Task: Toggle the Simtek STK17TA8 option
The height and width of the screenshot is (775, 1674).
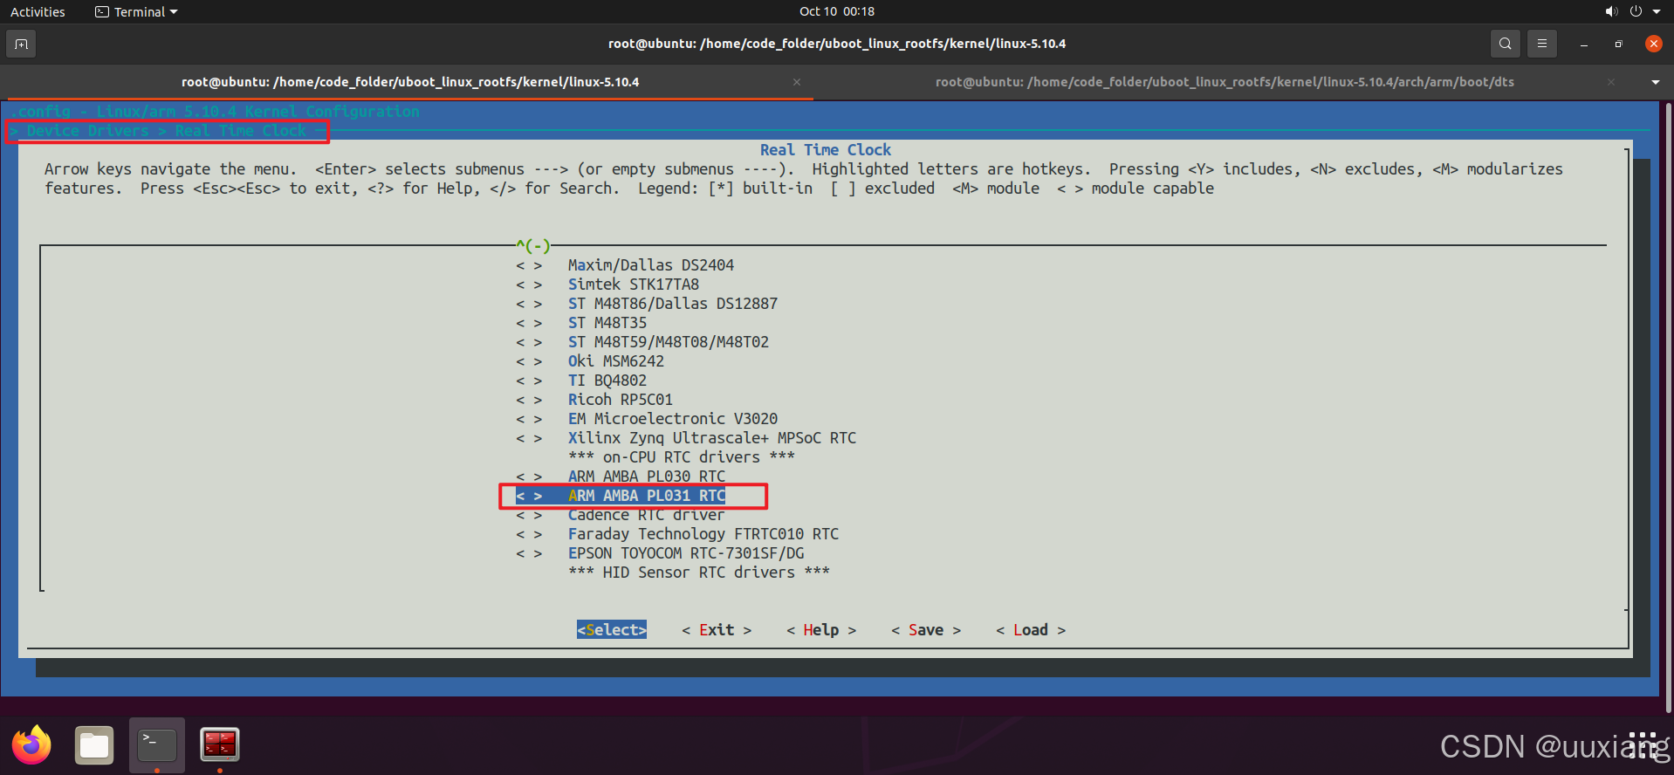Action: click(607, 285)
